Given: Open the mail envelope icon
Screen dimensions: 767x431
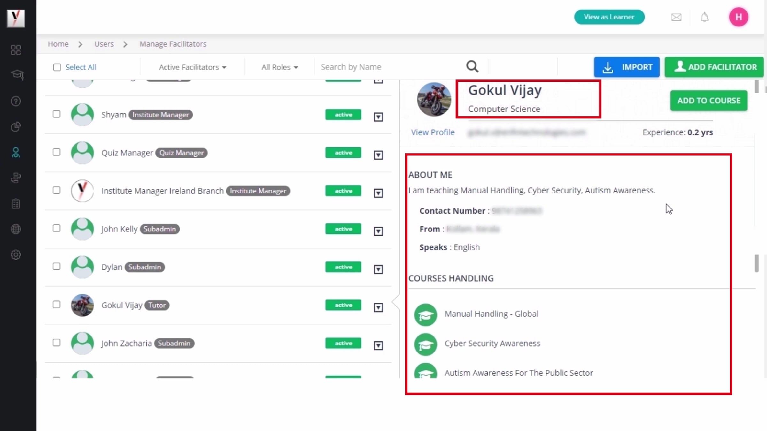Looking at the screenshot, I should [676, 17].
